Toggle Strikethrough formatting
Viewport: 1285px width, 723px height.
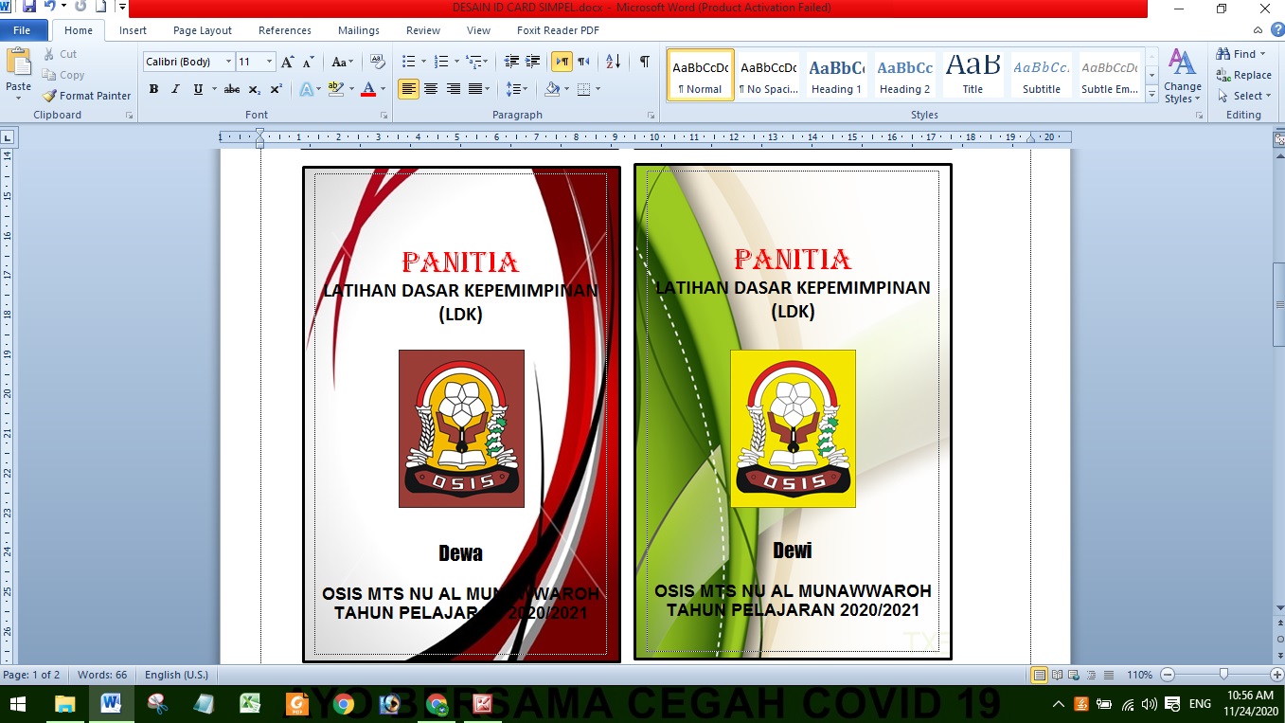pyautogui.click(x=232, y=89)
